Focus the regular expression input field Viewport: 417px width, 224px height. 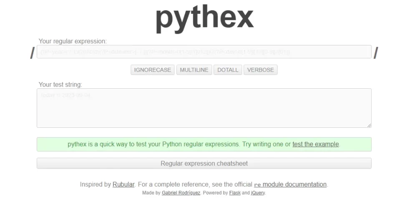(x=204, y=52)
